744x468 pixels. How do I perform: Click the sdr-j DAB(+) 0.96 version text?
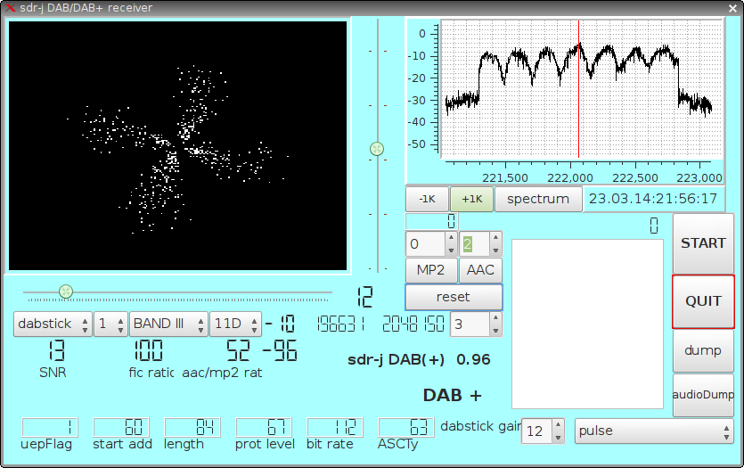click(x=419, y=360)
